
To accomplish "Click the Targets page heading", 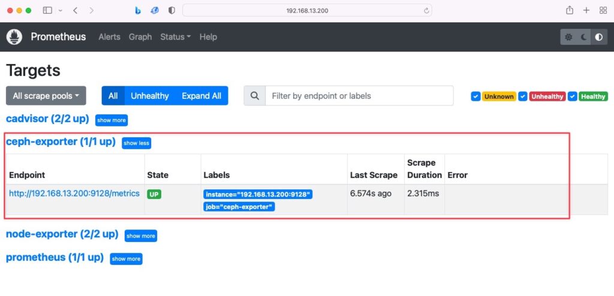I will 34,71.
